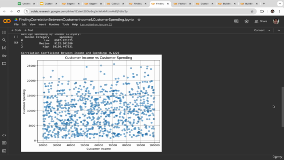Add a text cell with + Text
The width and height of the screenshot is (284, 160).
29,30
